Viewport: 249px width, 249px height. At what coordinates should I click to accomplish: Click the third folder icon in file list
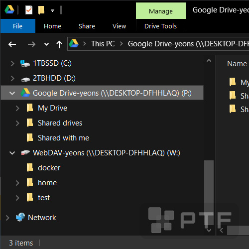click(x=233, y=109)
